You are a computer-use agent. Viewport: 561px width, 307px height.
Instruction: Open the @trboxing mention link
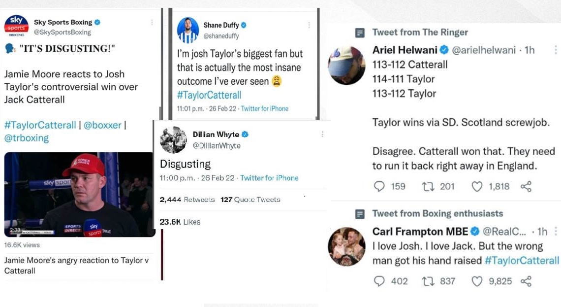pos(27,138)
